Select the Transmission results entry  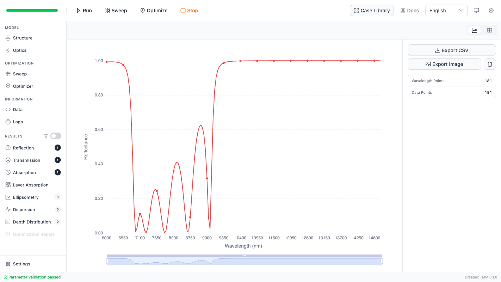point(27,160)
